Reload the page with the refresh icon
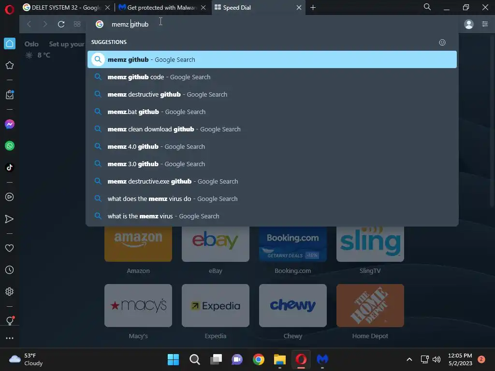Viewport: 495px width, 371px height. point(61,24)
